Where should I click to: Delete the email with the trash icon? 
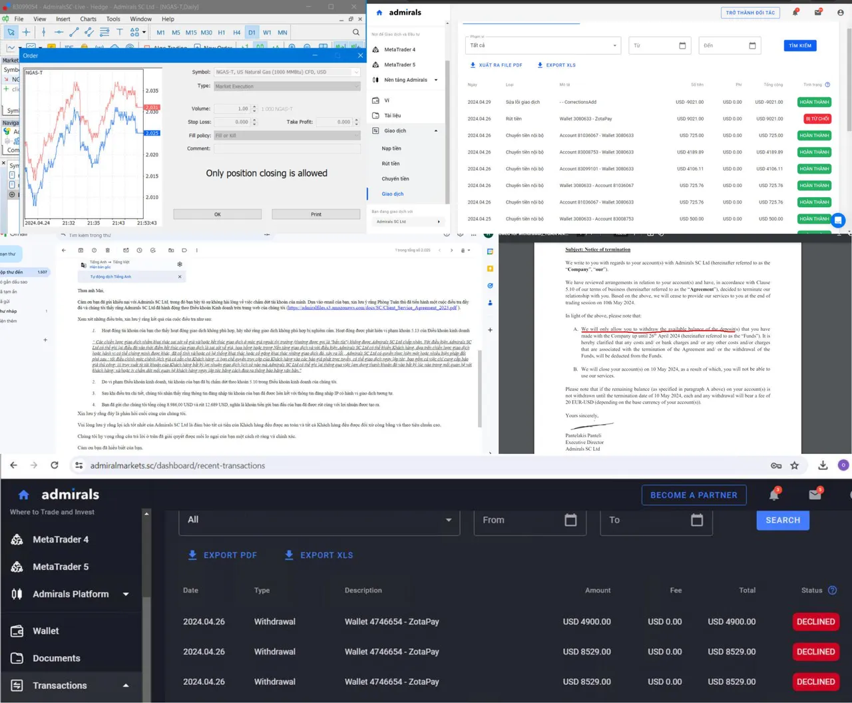108,250
